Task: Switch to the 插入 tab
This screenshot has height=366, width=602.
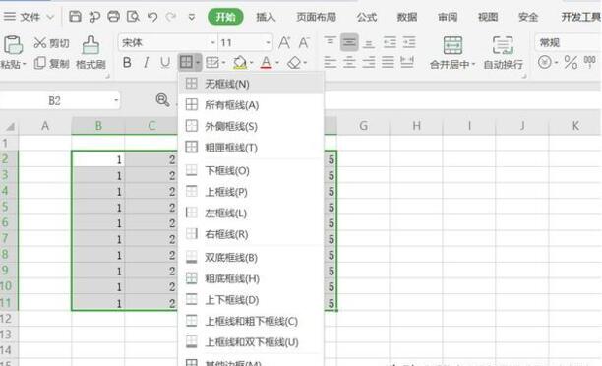Action: pyautogui.click(x=266, y=17)
